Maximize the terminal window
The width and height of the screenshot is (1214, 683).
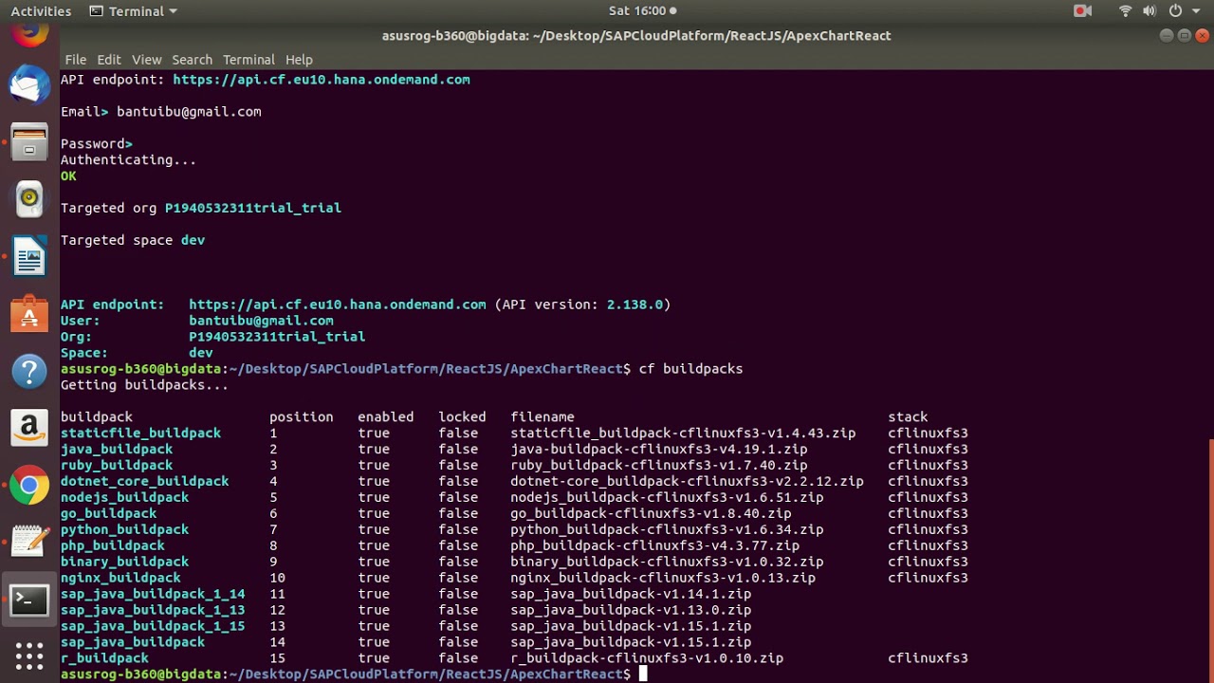1185,36
